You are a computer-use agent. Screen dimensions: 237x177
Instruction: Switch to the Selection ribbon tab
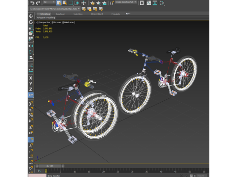[x=78, y=14]
